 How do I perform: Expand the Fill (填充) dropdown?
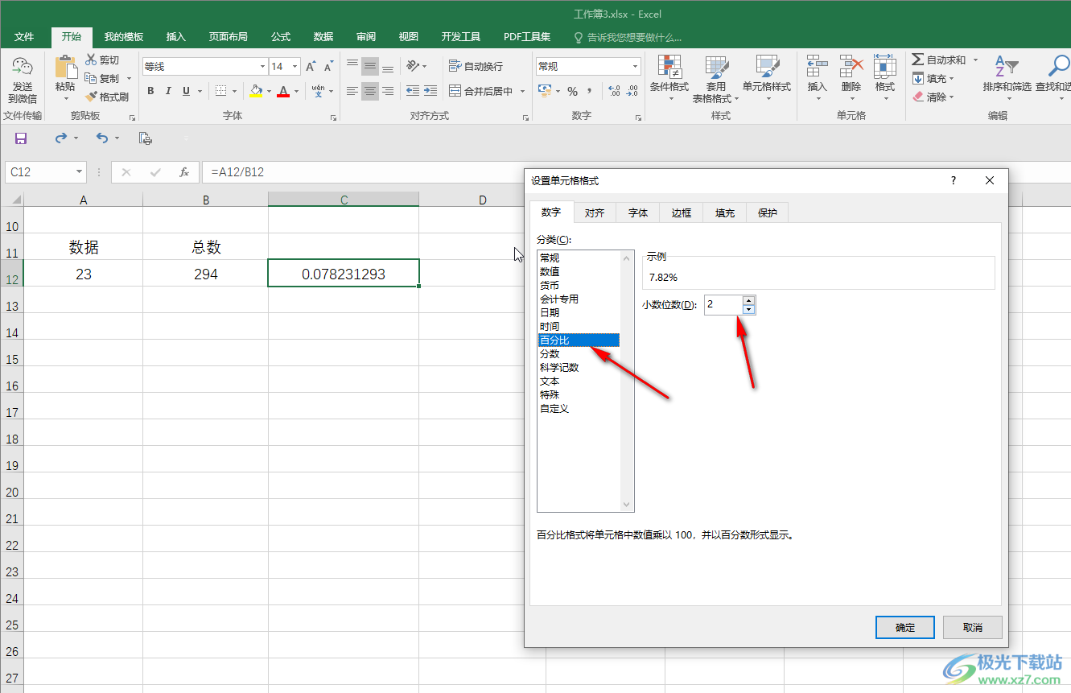tap(951, 79)
